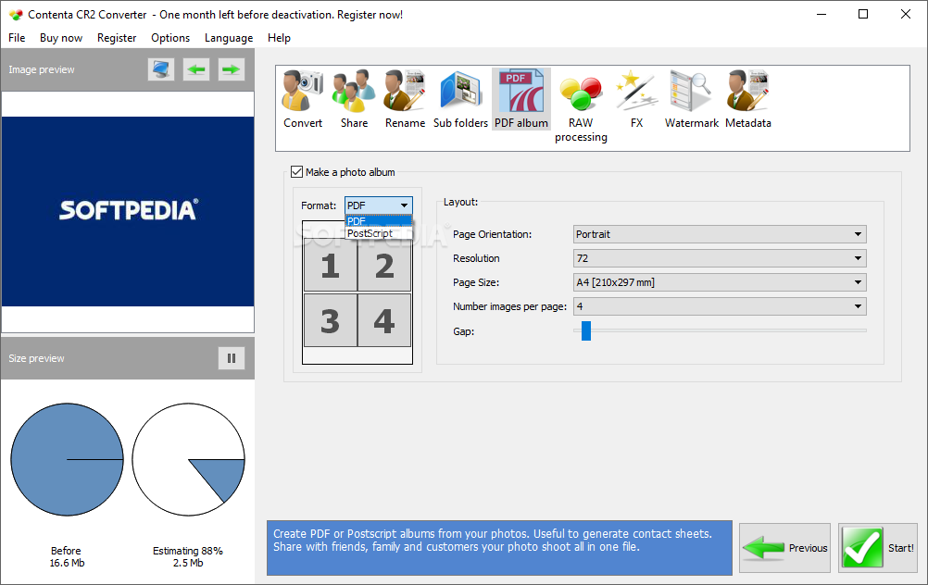Click the Estimating size pie chart

point(188,460)
